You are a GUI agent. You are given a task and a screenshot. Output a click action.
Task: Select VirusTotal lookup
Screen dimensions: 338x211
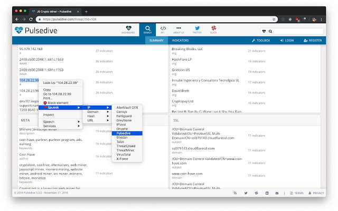click(x=127, y=155)
